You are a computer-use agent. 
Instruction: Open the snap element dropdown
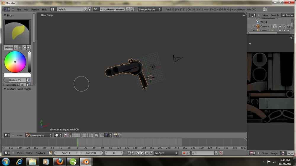[109, 135]
